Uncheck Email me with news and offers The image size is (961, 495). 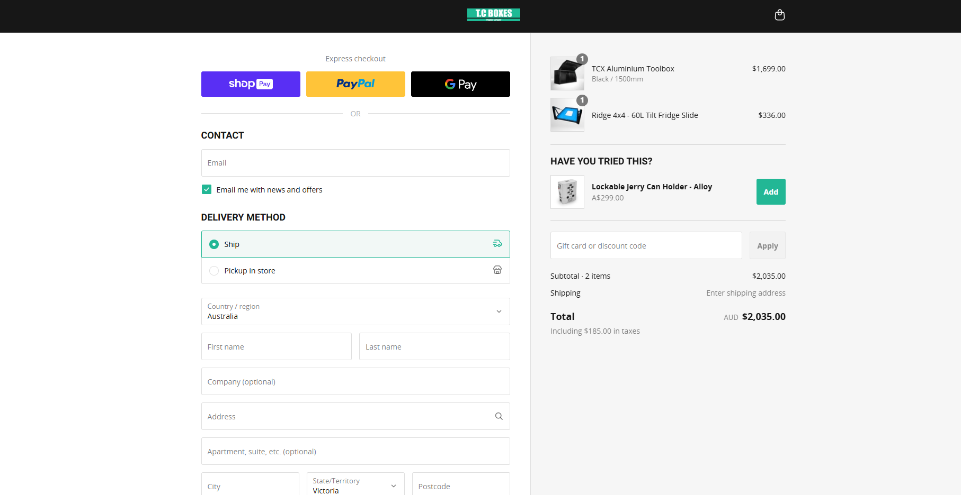pos(206,189)
